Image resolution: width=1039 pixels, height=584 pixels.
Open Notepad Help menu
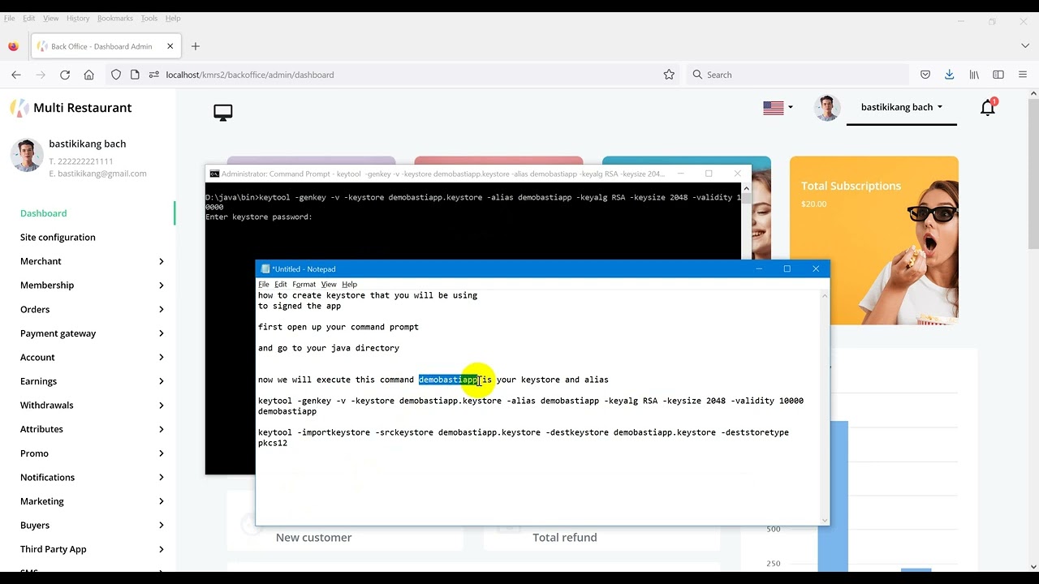tap(350, 285)
